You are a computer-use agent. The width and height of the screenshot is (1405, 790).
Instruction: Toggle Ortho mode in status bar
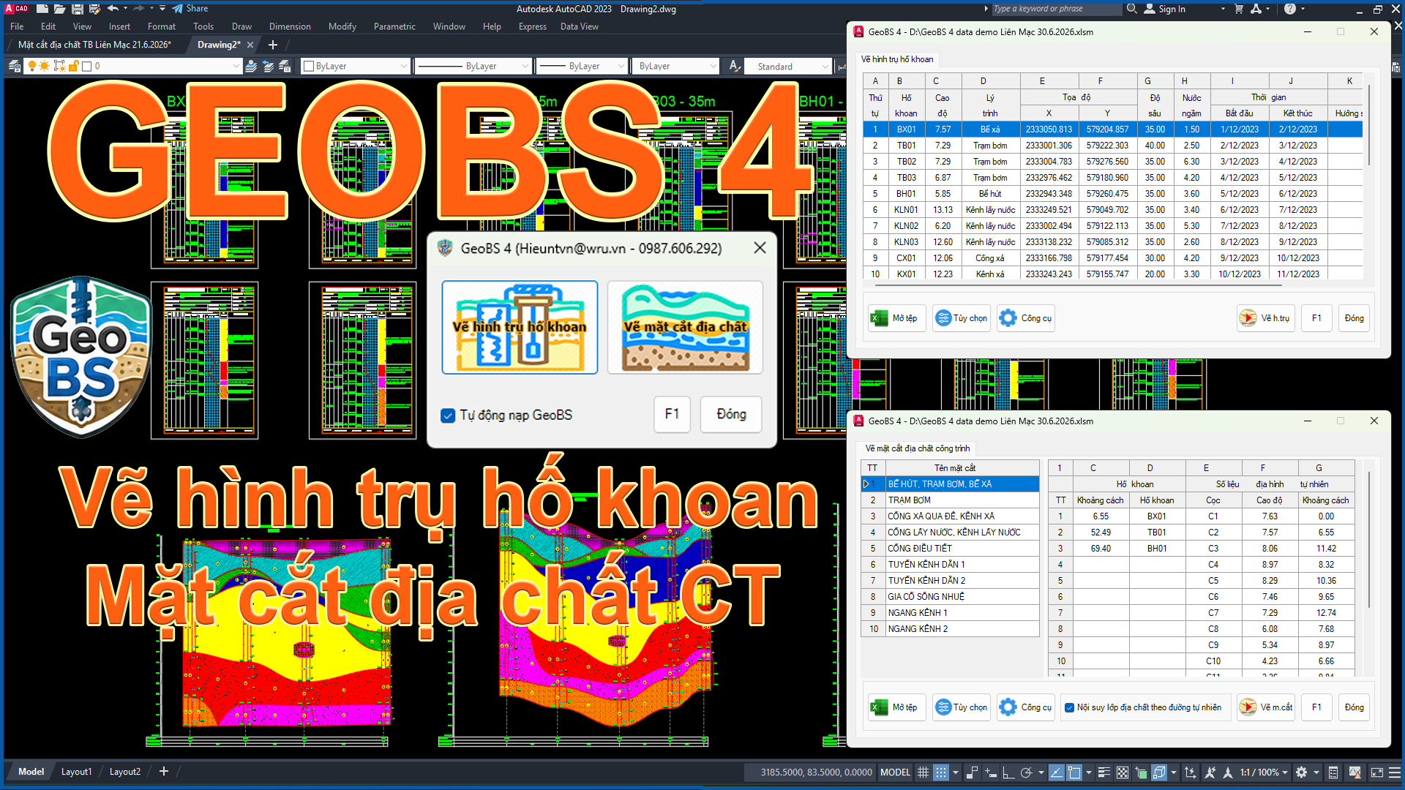(1008, 772)
